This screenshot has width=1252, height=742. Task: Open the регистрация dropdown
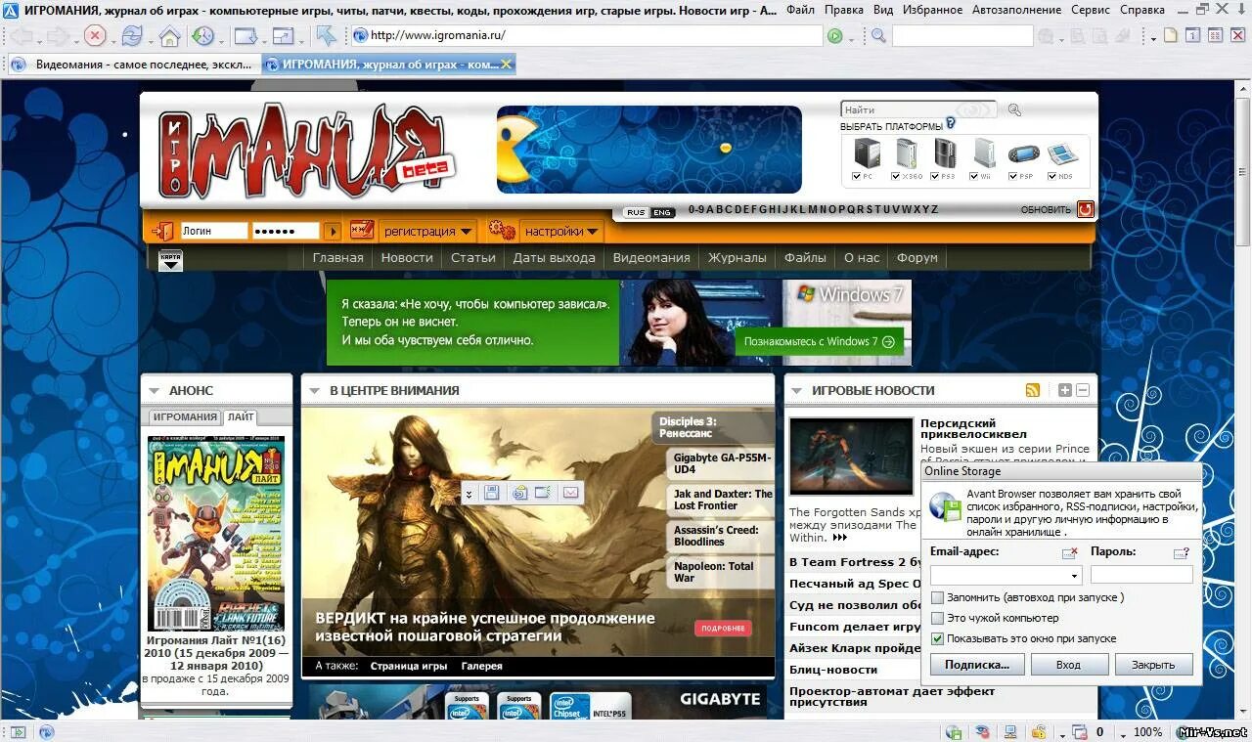pos(427,232)
